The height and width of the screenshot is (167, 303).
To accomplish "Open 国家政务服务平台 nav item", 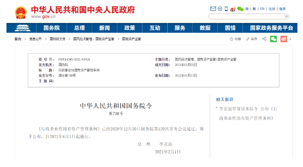I will (271, 28).
